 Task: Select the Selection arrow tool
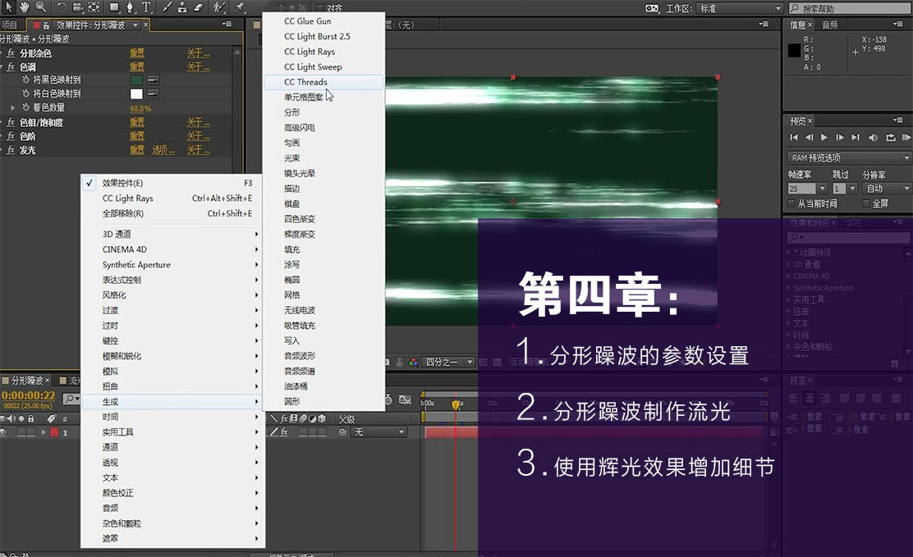click(x=8, y=7)
